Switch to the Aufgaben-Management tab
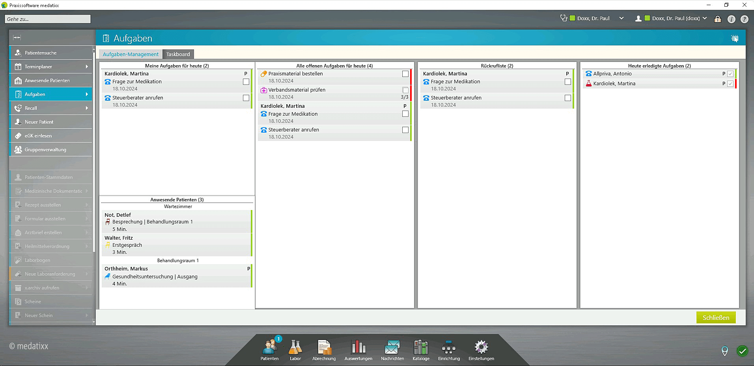Image resolution: width=754 pixels, height=366 pixels. pos(131,54)
